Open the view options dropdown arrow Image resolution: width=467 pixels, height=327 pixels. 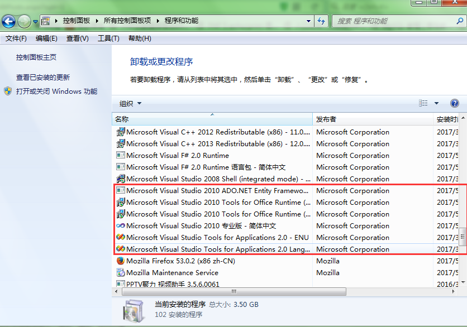436,103
